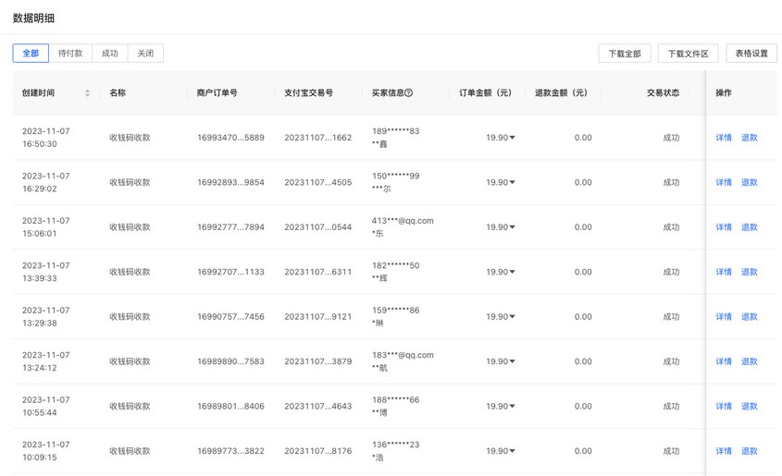782x476 pixels.
Task: Click 退款 for the 13:24:12 order
Action: [749, 361]
